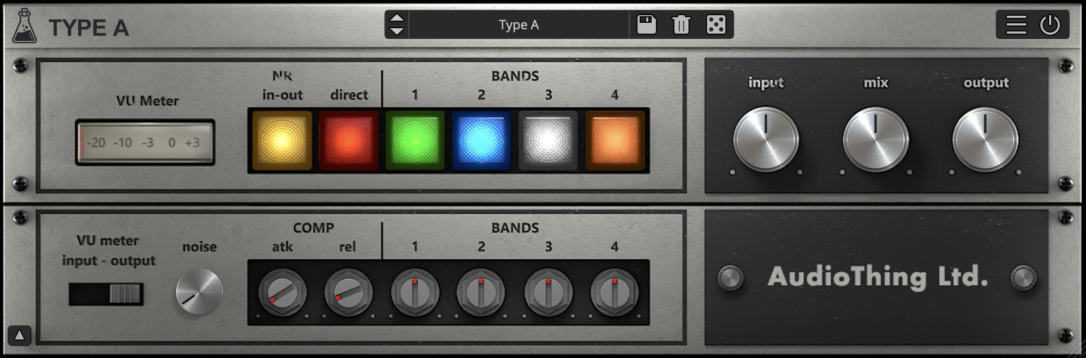Save preset with the floppy disk icon
This screenshot has height=358, width=1086.
(646, 25)
